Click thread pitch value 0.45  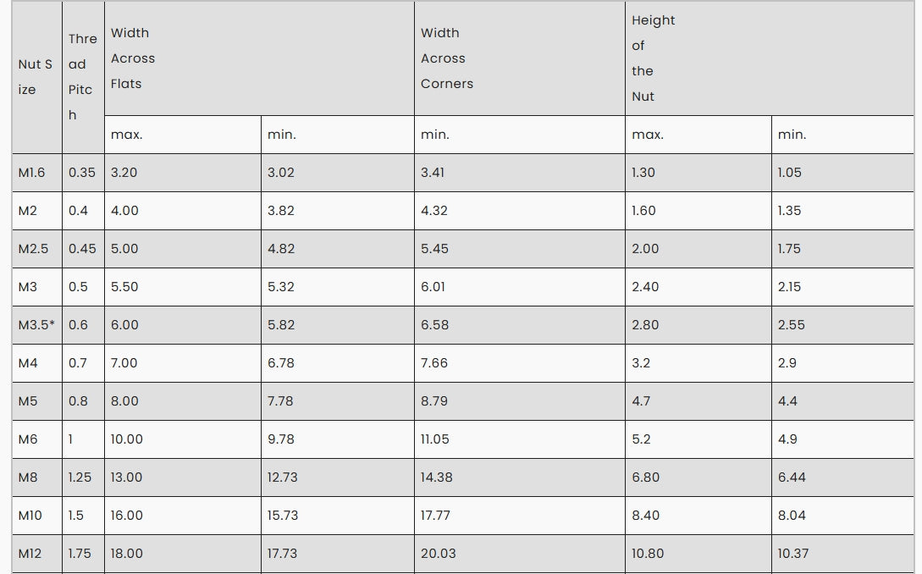pyautogui.click(x=82, y=249)
